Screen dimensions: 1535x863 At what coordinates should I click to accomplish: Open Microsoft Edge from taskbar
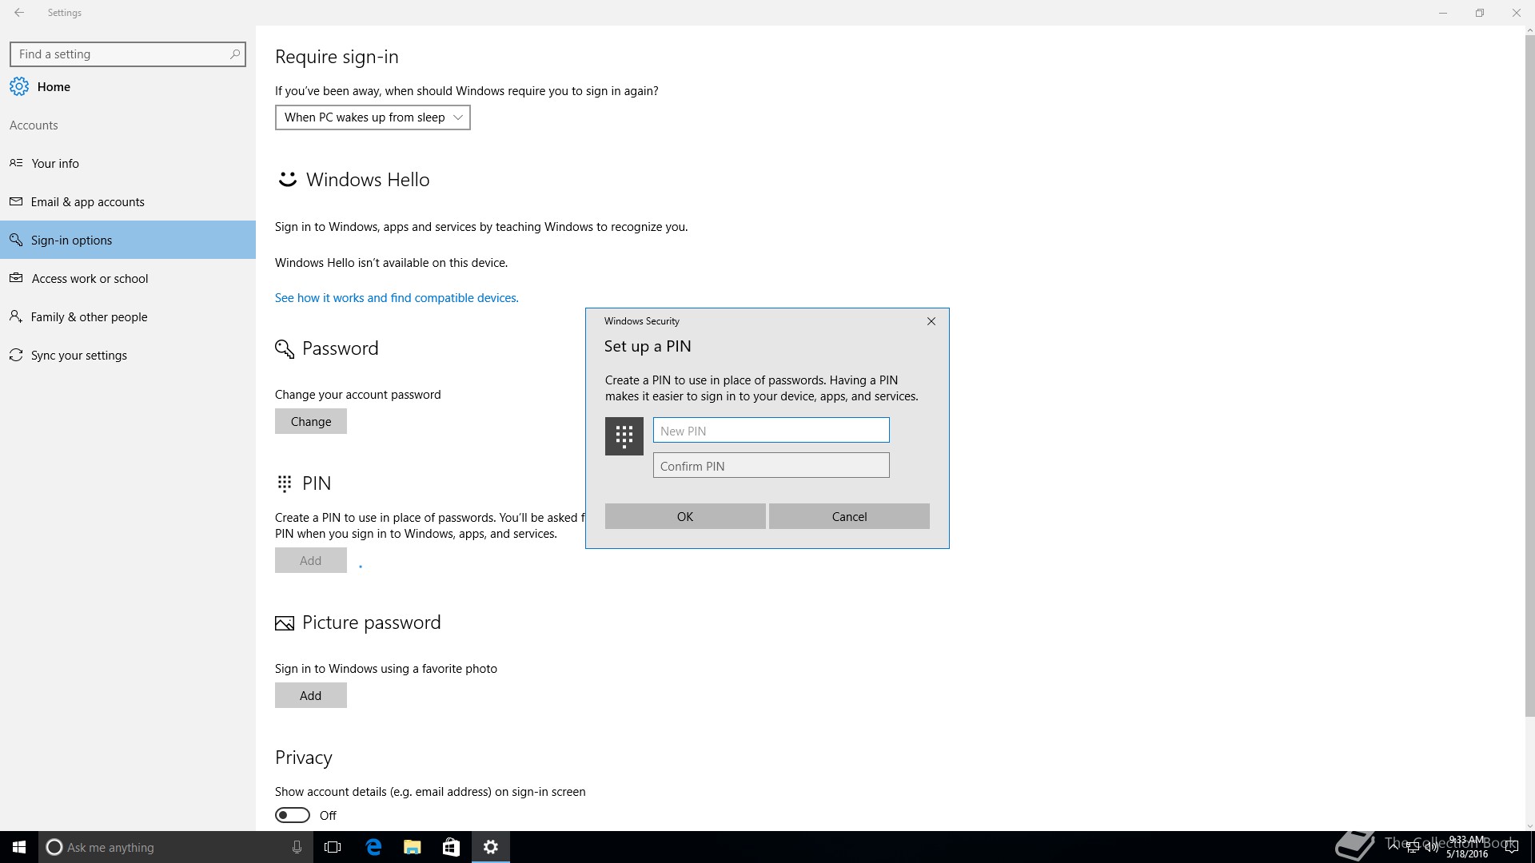[x=373, y=847]
